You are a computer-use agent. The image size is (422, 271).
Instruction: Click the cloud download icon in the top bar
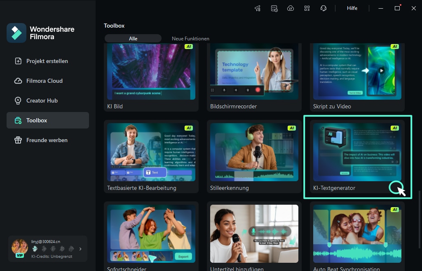[x=291, y=8]
